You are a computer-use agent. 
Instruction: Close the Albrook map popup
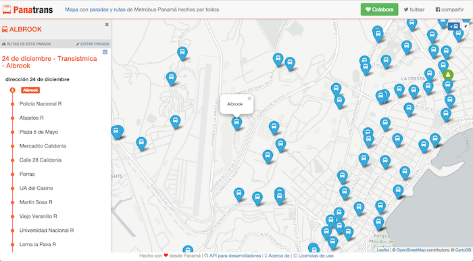(249, 98)
